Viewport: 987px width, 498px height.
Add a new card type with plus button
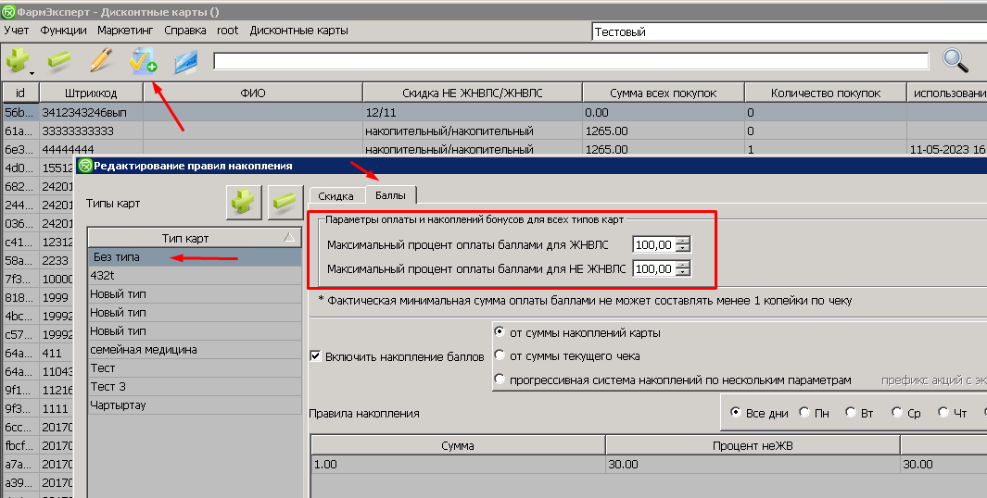(x=244, y=203)
